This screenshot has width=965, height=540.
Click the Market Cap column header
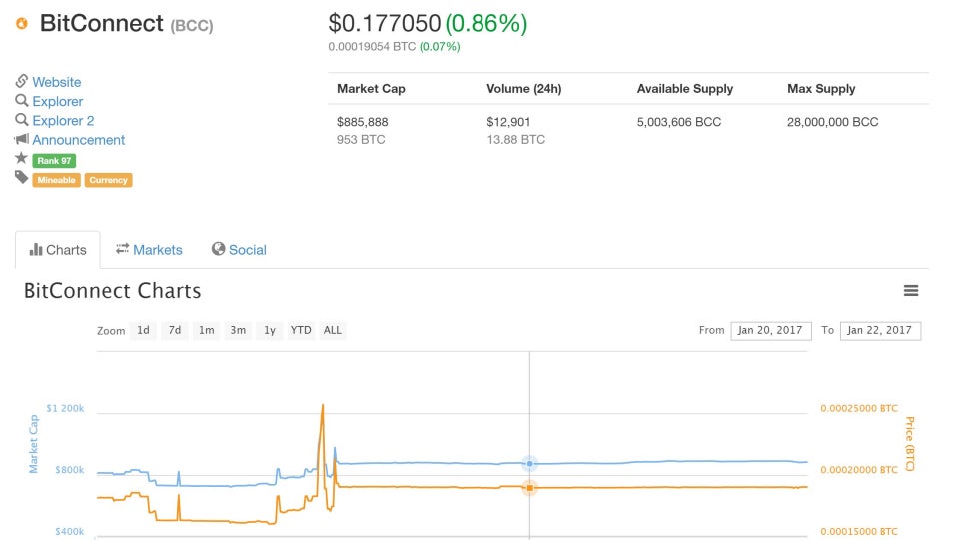tap(371, 89)
